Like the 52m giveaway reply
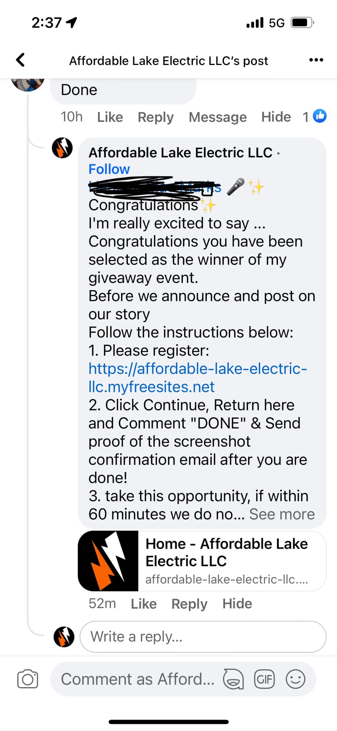 tap(144, 604)
